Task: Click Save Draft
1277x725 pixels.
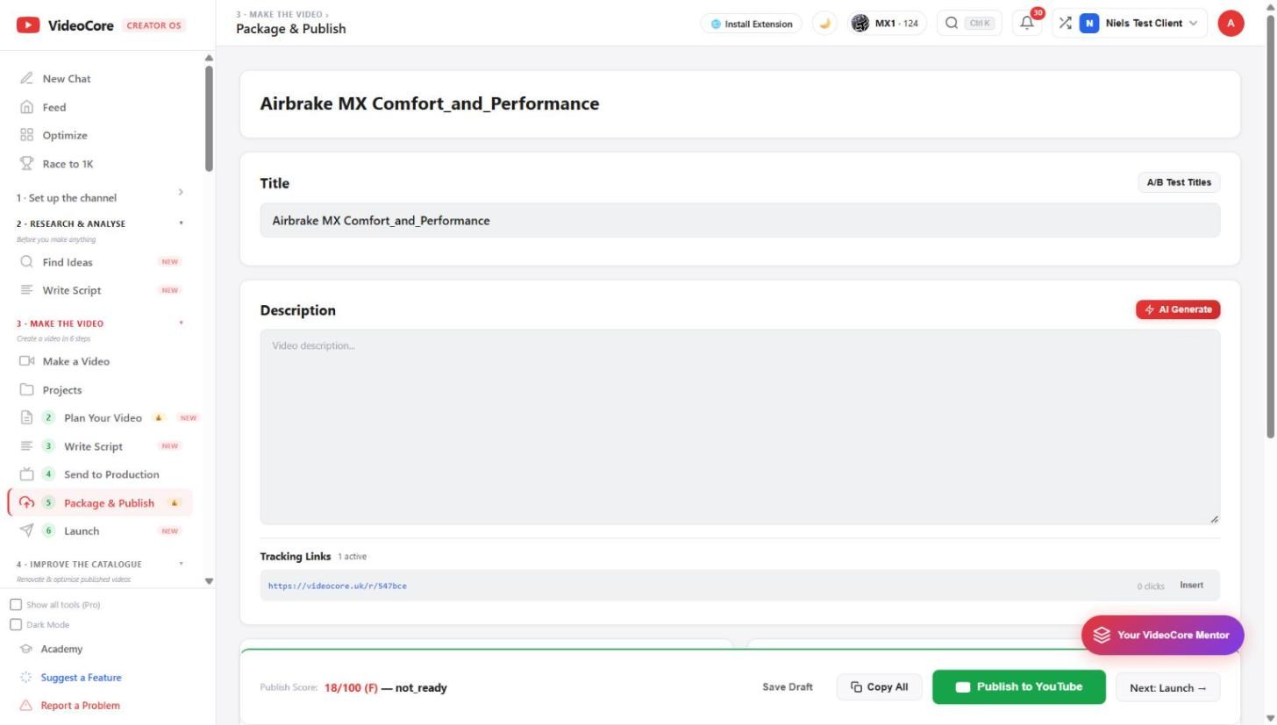Action: [788, 687]
